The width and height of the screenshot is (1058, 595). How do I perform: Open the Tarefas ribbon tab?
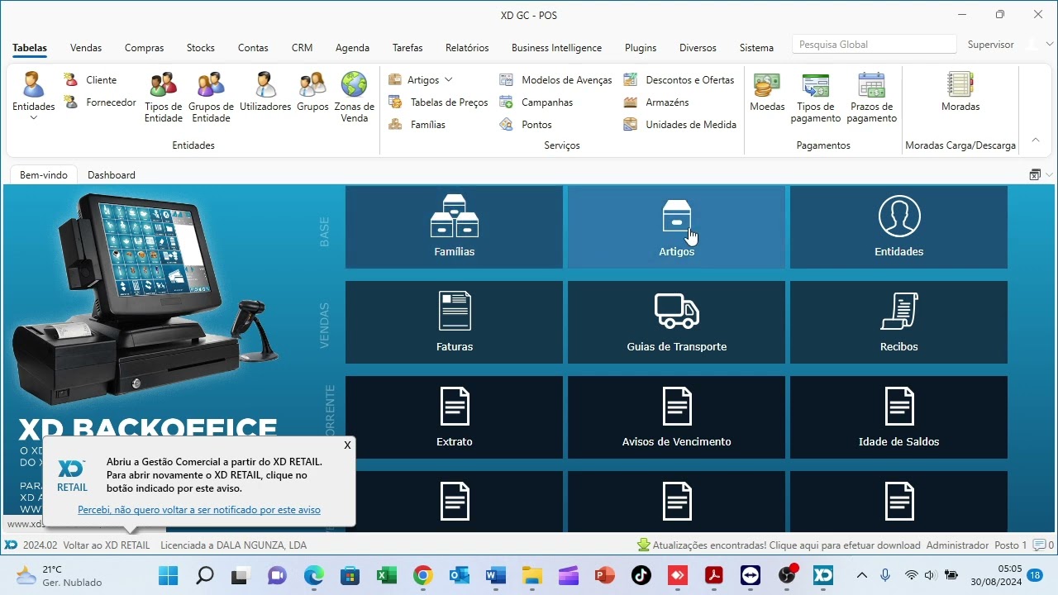coord(407,48)
